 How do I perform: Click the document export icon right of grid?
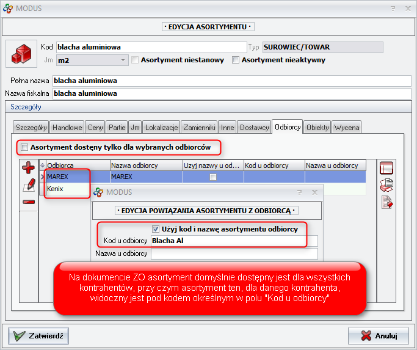pos(386,202)
